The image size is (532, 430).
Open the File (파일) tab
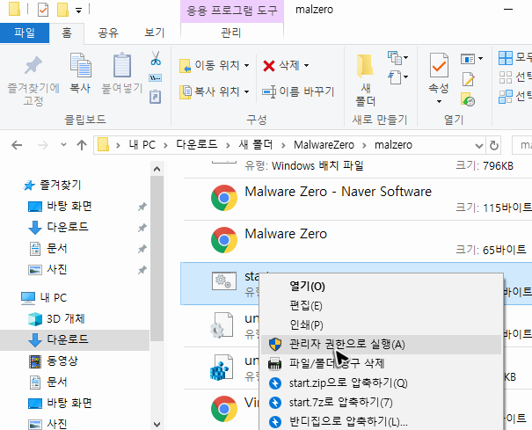pyautogui.click(x=25, y=33)
